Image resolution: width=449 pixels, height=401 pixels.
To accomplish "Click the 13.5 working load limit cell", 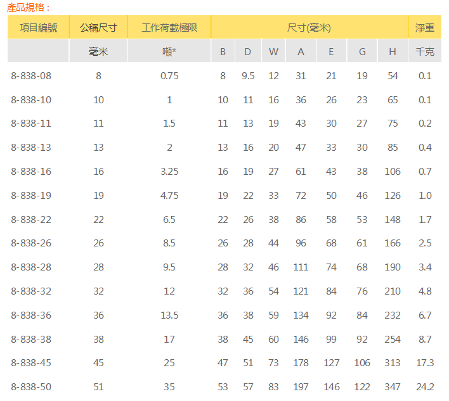I will 169,315.
